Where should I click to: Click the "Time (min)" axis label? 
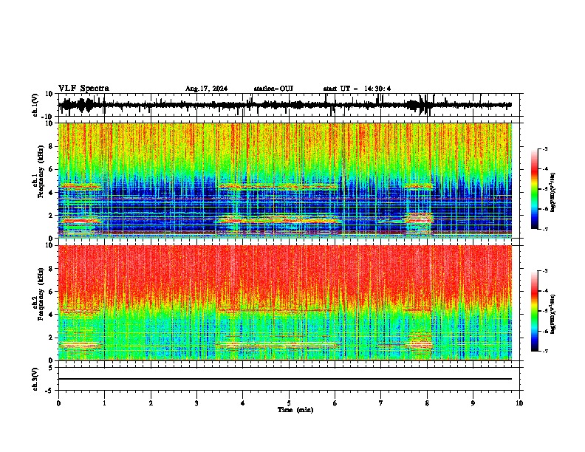(x=295, y=410)
